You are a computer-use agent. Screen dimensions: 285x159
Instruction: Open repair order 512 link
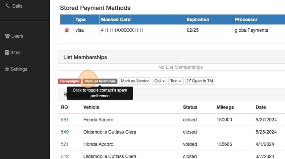(x=65, y=156)
